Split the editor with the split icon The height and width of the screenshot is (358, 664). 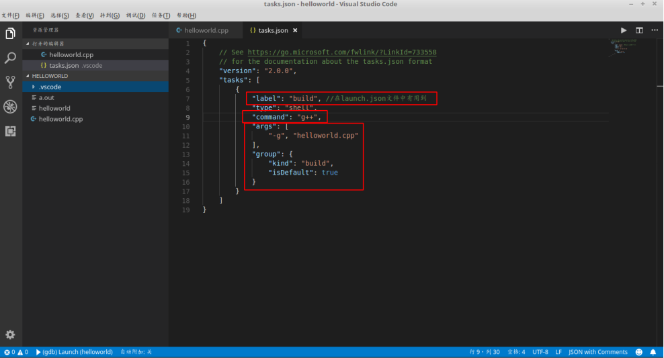639,30
